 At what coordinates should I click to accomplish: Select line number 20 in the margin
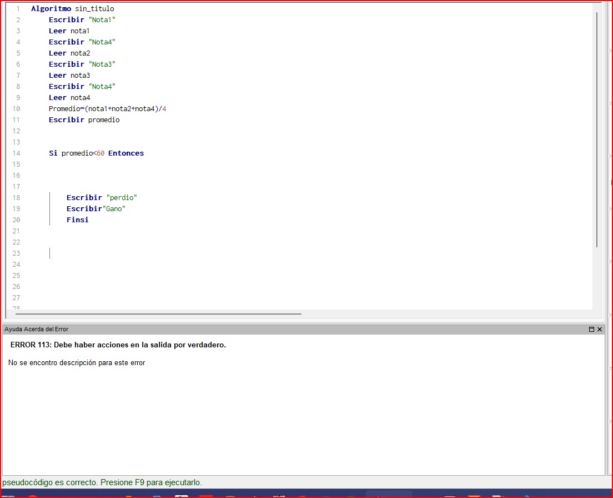(x=16, y=220)
